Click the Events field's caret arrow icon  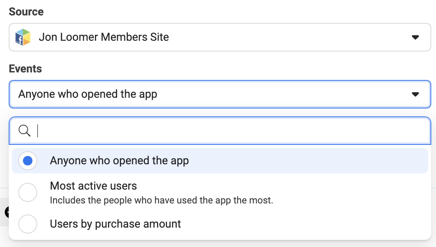coord(415,94)
